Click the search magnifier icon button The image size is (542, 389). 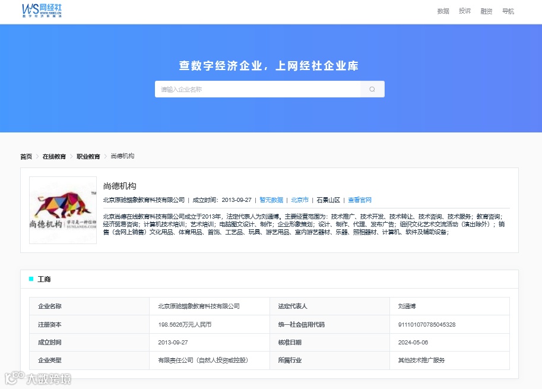point(372,89)
